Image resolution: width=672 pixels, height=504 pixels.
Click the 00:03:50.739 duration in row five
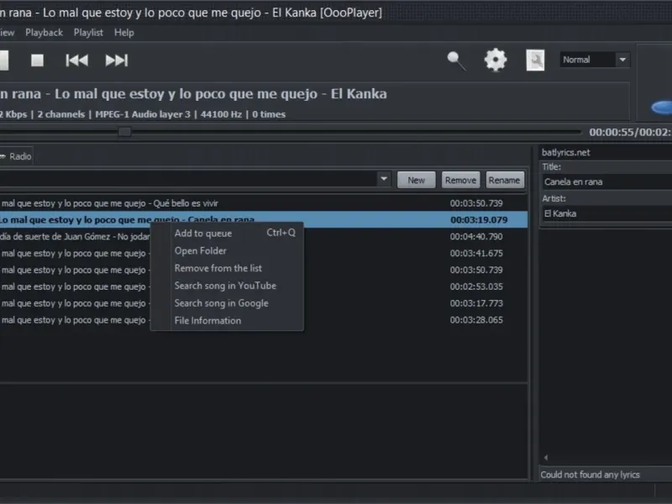pos(476,270)
